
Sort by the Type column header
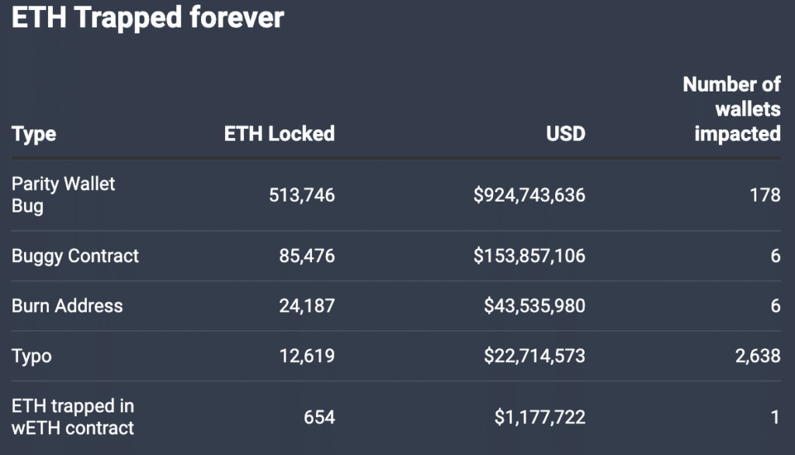34,134
